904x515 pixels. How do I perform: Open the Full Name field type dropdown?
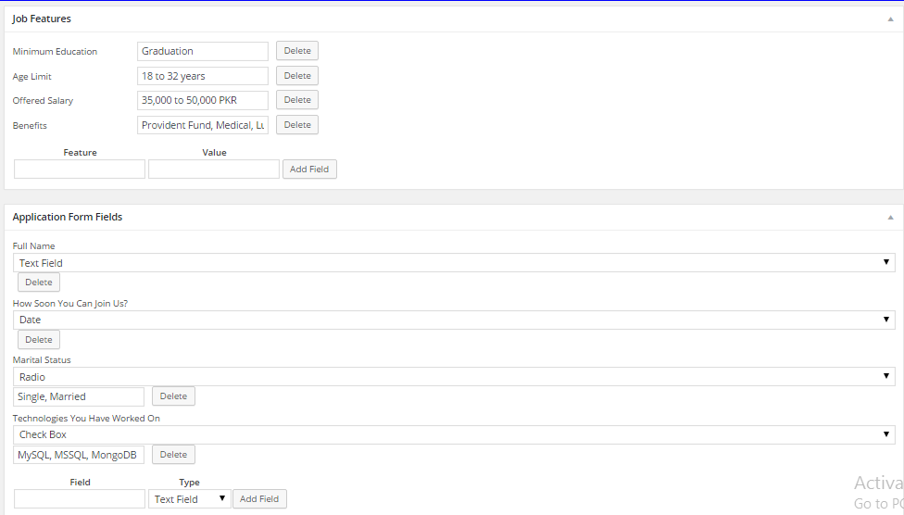[x=454, y=263]
